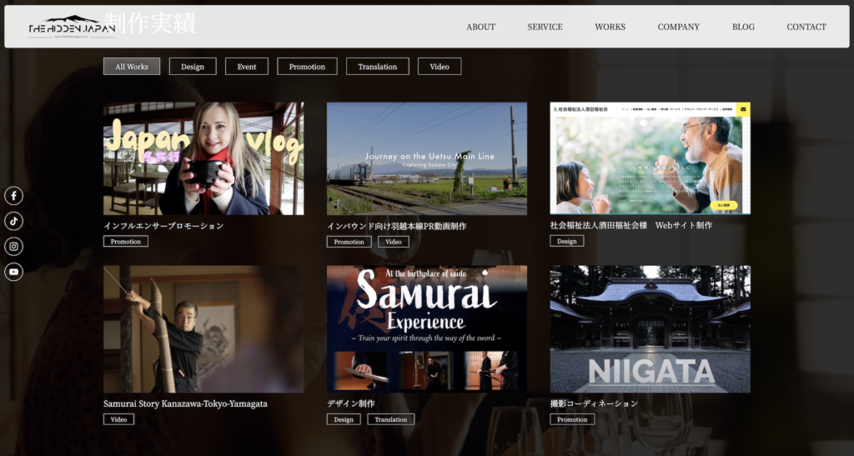This screenshot has width=854, height=456.
Task: Open the YouTube social icon
Action: (13, 272)
